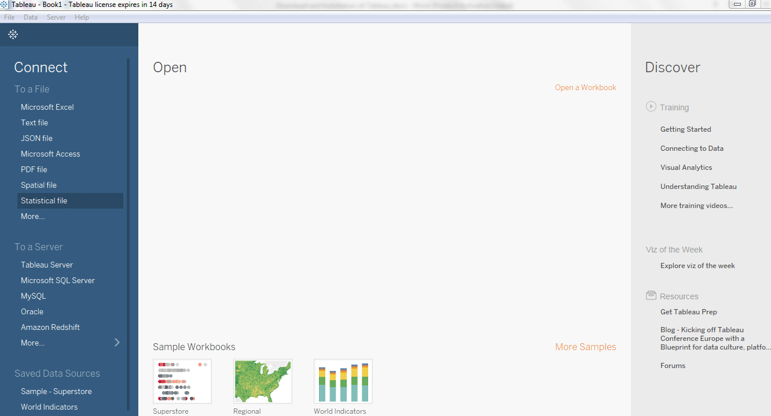
Task: Expand more server connections chevron arrow
Action: pyautogui.click(x=117, y=343)
